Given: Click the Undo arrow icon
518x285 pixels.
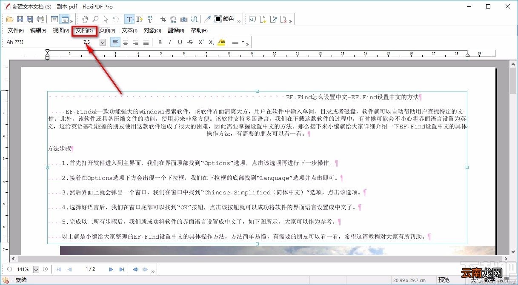Looking at the screenshot, I should (x=116, y=19).
